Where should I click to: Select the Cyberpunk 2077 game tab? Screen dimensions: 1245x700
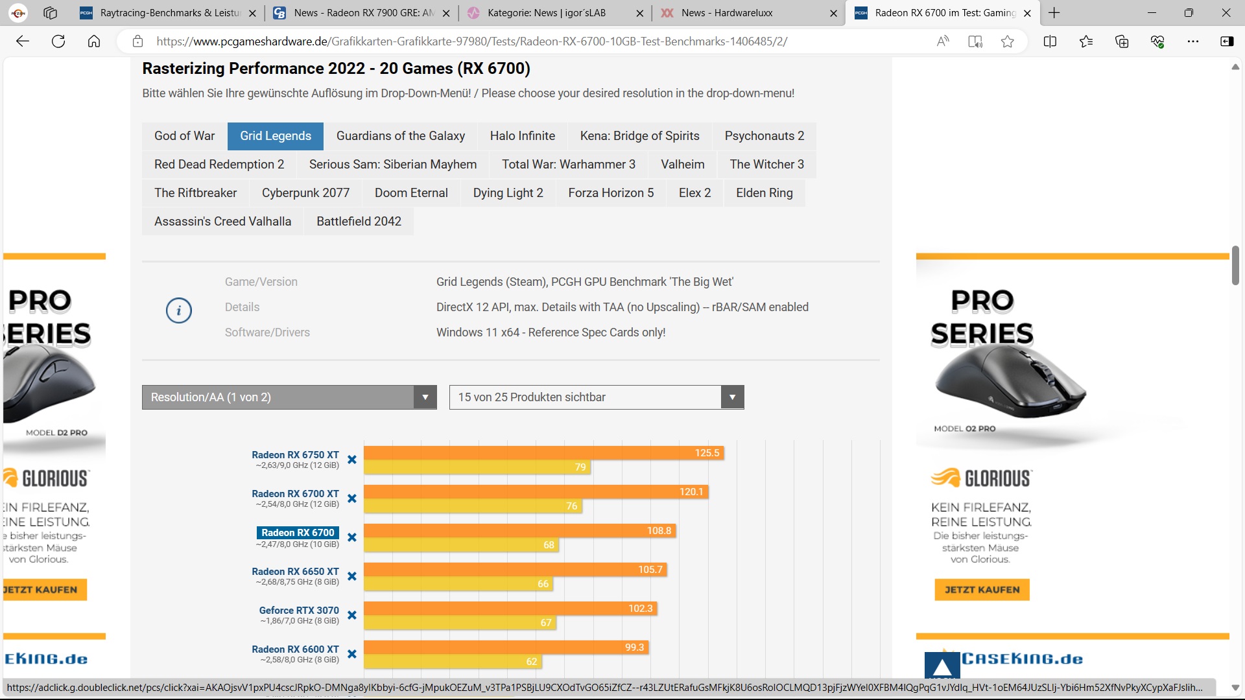(x=305, y=192)
